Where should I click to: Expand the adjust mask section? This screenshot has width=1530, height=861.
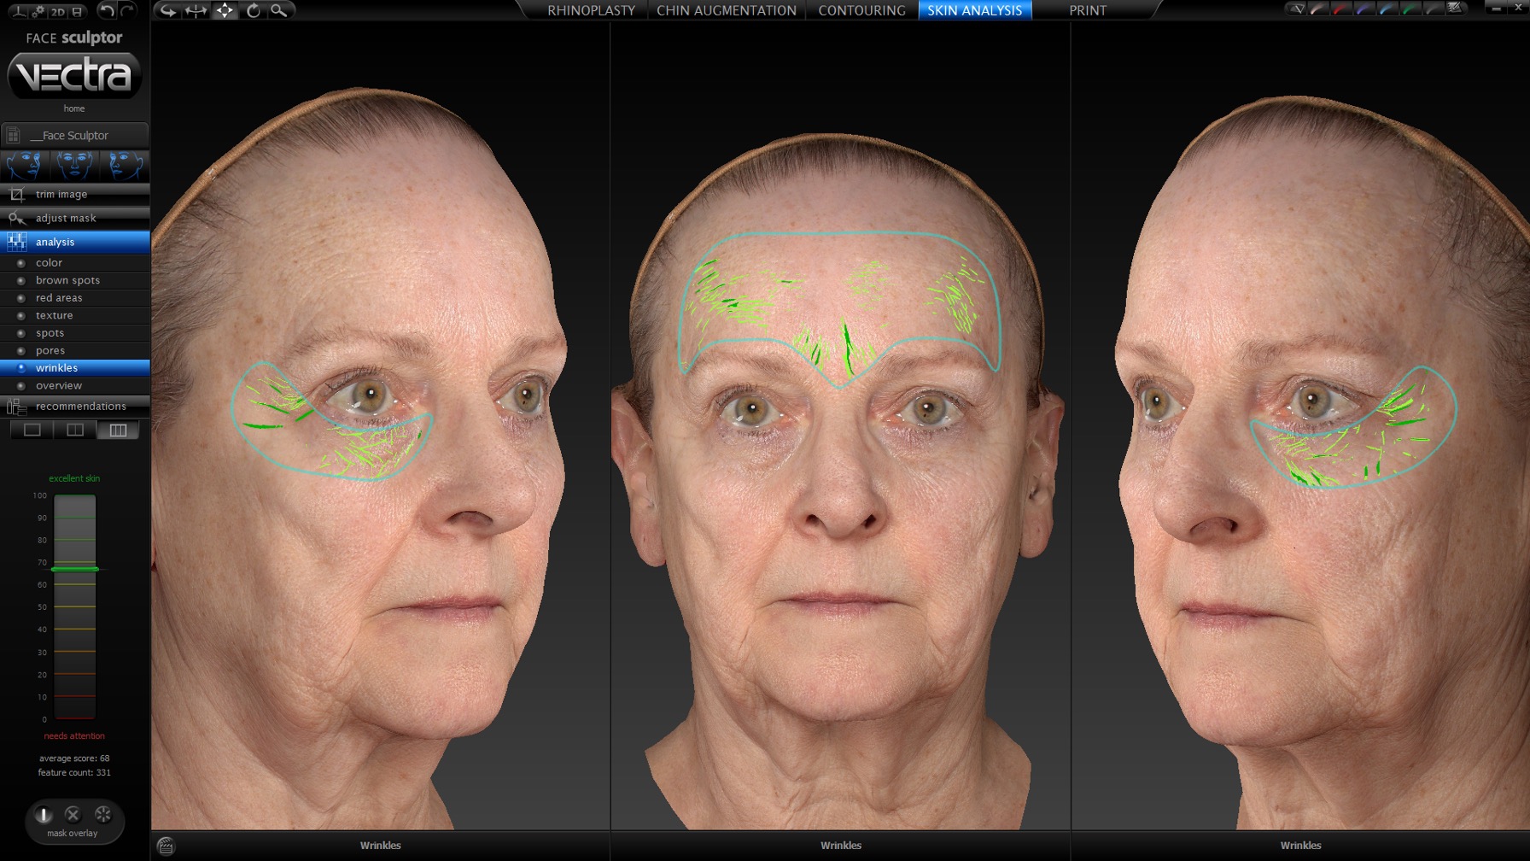[x=66, y=219]
